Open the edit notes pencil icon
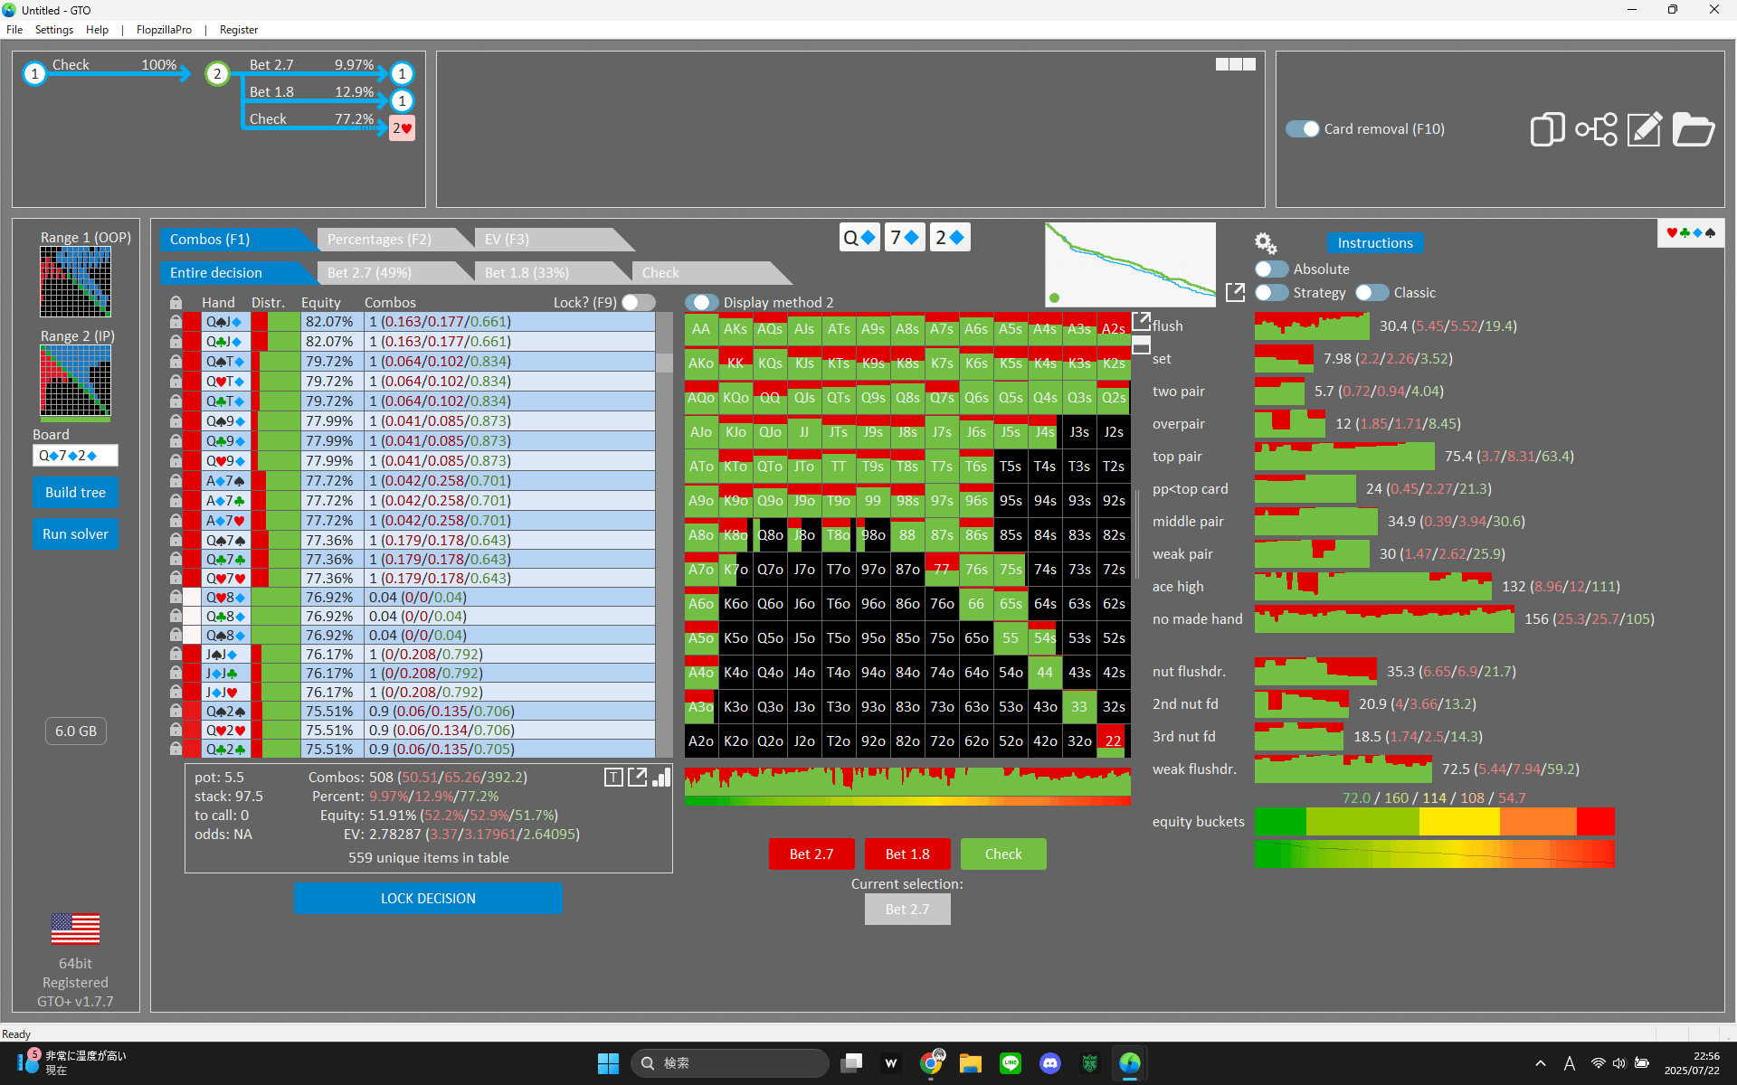Image resolution: width=1737 pixels, height=1085 pixels. [1645, 129]
